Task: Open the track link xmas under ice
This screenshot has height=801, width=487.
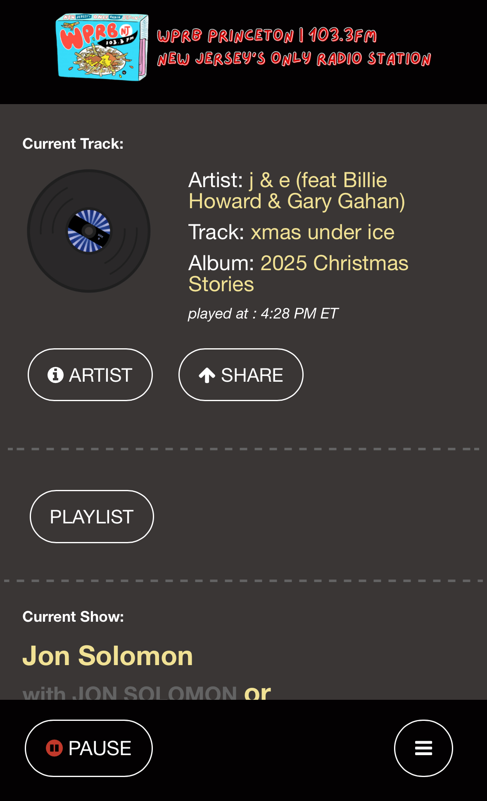Action: [322, 232]
